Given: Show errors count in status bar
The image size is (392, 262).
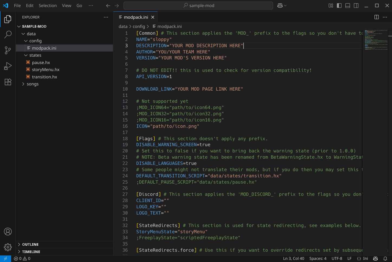Looking at the screenshot, I should click(18, 258).
